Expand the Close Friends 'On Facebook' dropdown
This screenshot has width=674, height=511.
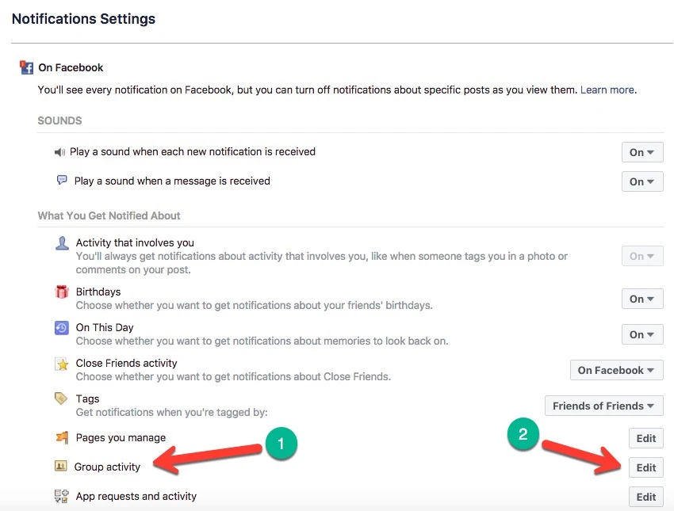[x=616, y=370]
